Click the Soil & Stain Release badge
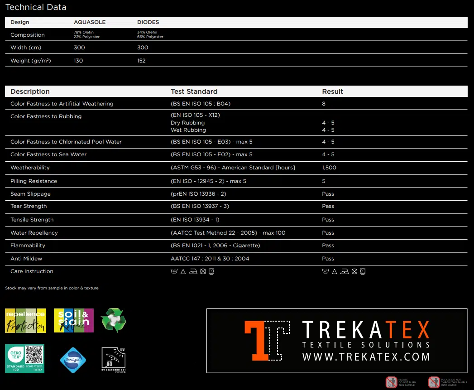This screenshot has width=474, height=390. [73, 320]
